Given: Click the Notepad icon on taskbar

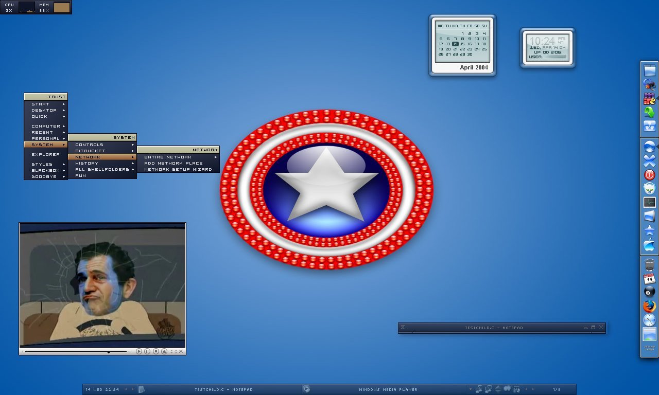Looking at the screenshot, I should (x=142, y=389).
